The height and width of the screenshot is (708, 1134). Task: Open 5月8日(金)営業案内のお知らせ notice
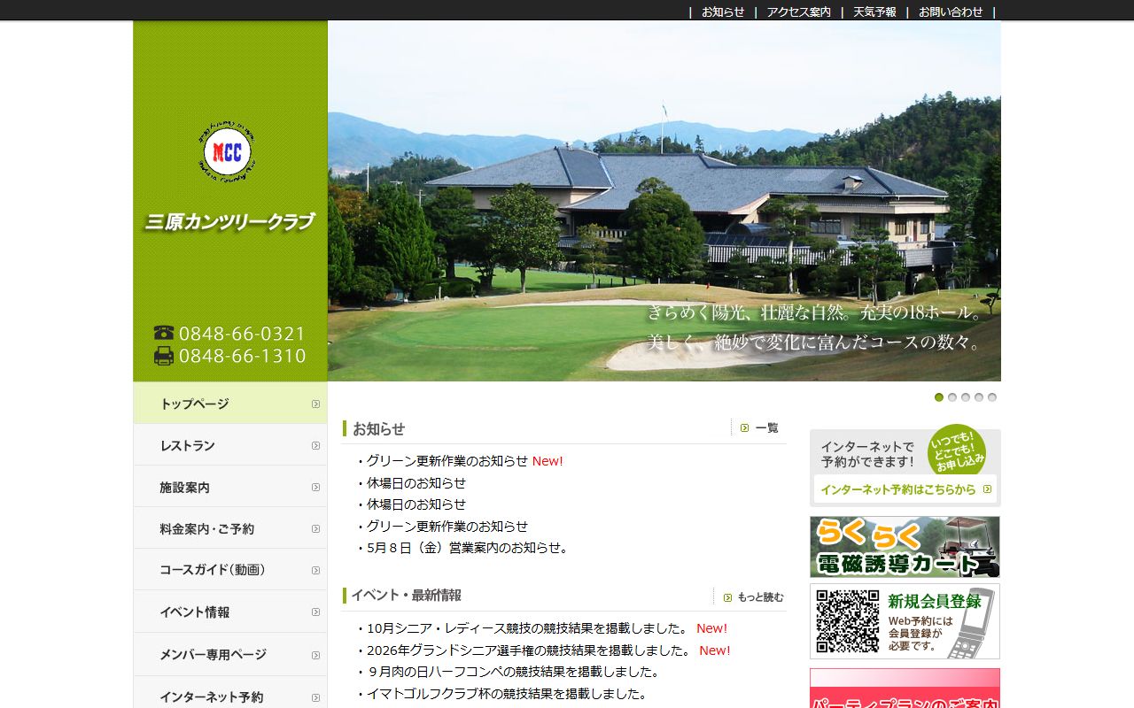468,548
